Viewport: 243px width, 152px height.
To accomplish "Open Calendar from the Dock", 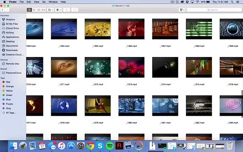I will tap(42, 146).
